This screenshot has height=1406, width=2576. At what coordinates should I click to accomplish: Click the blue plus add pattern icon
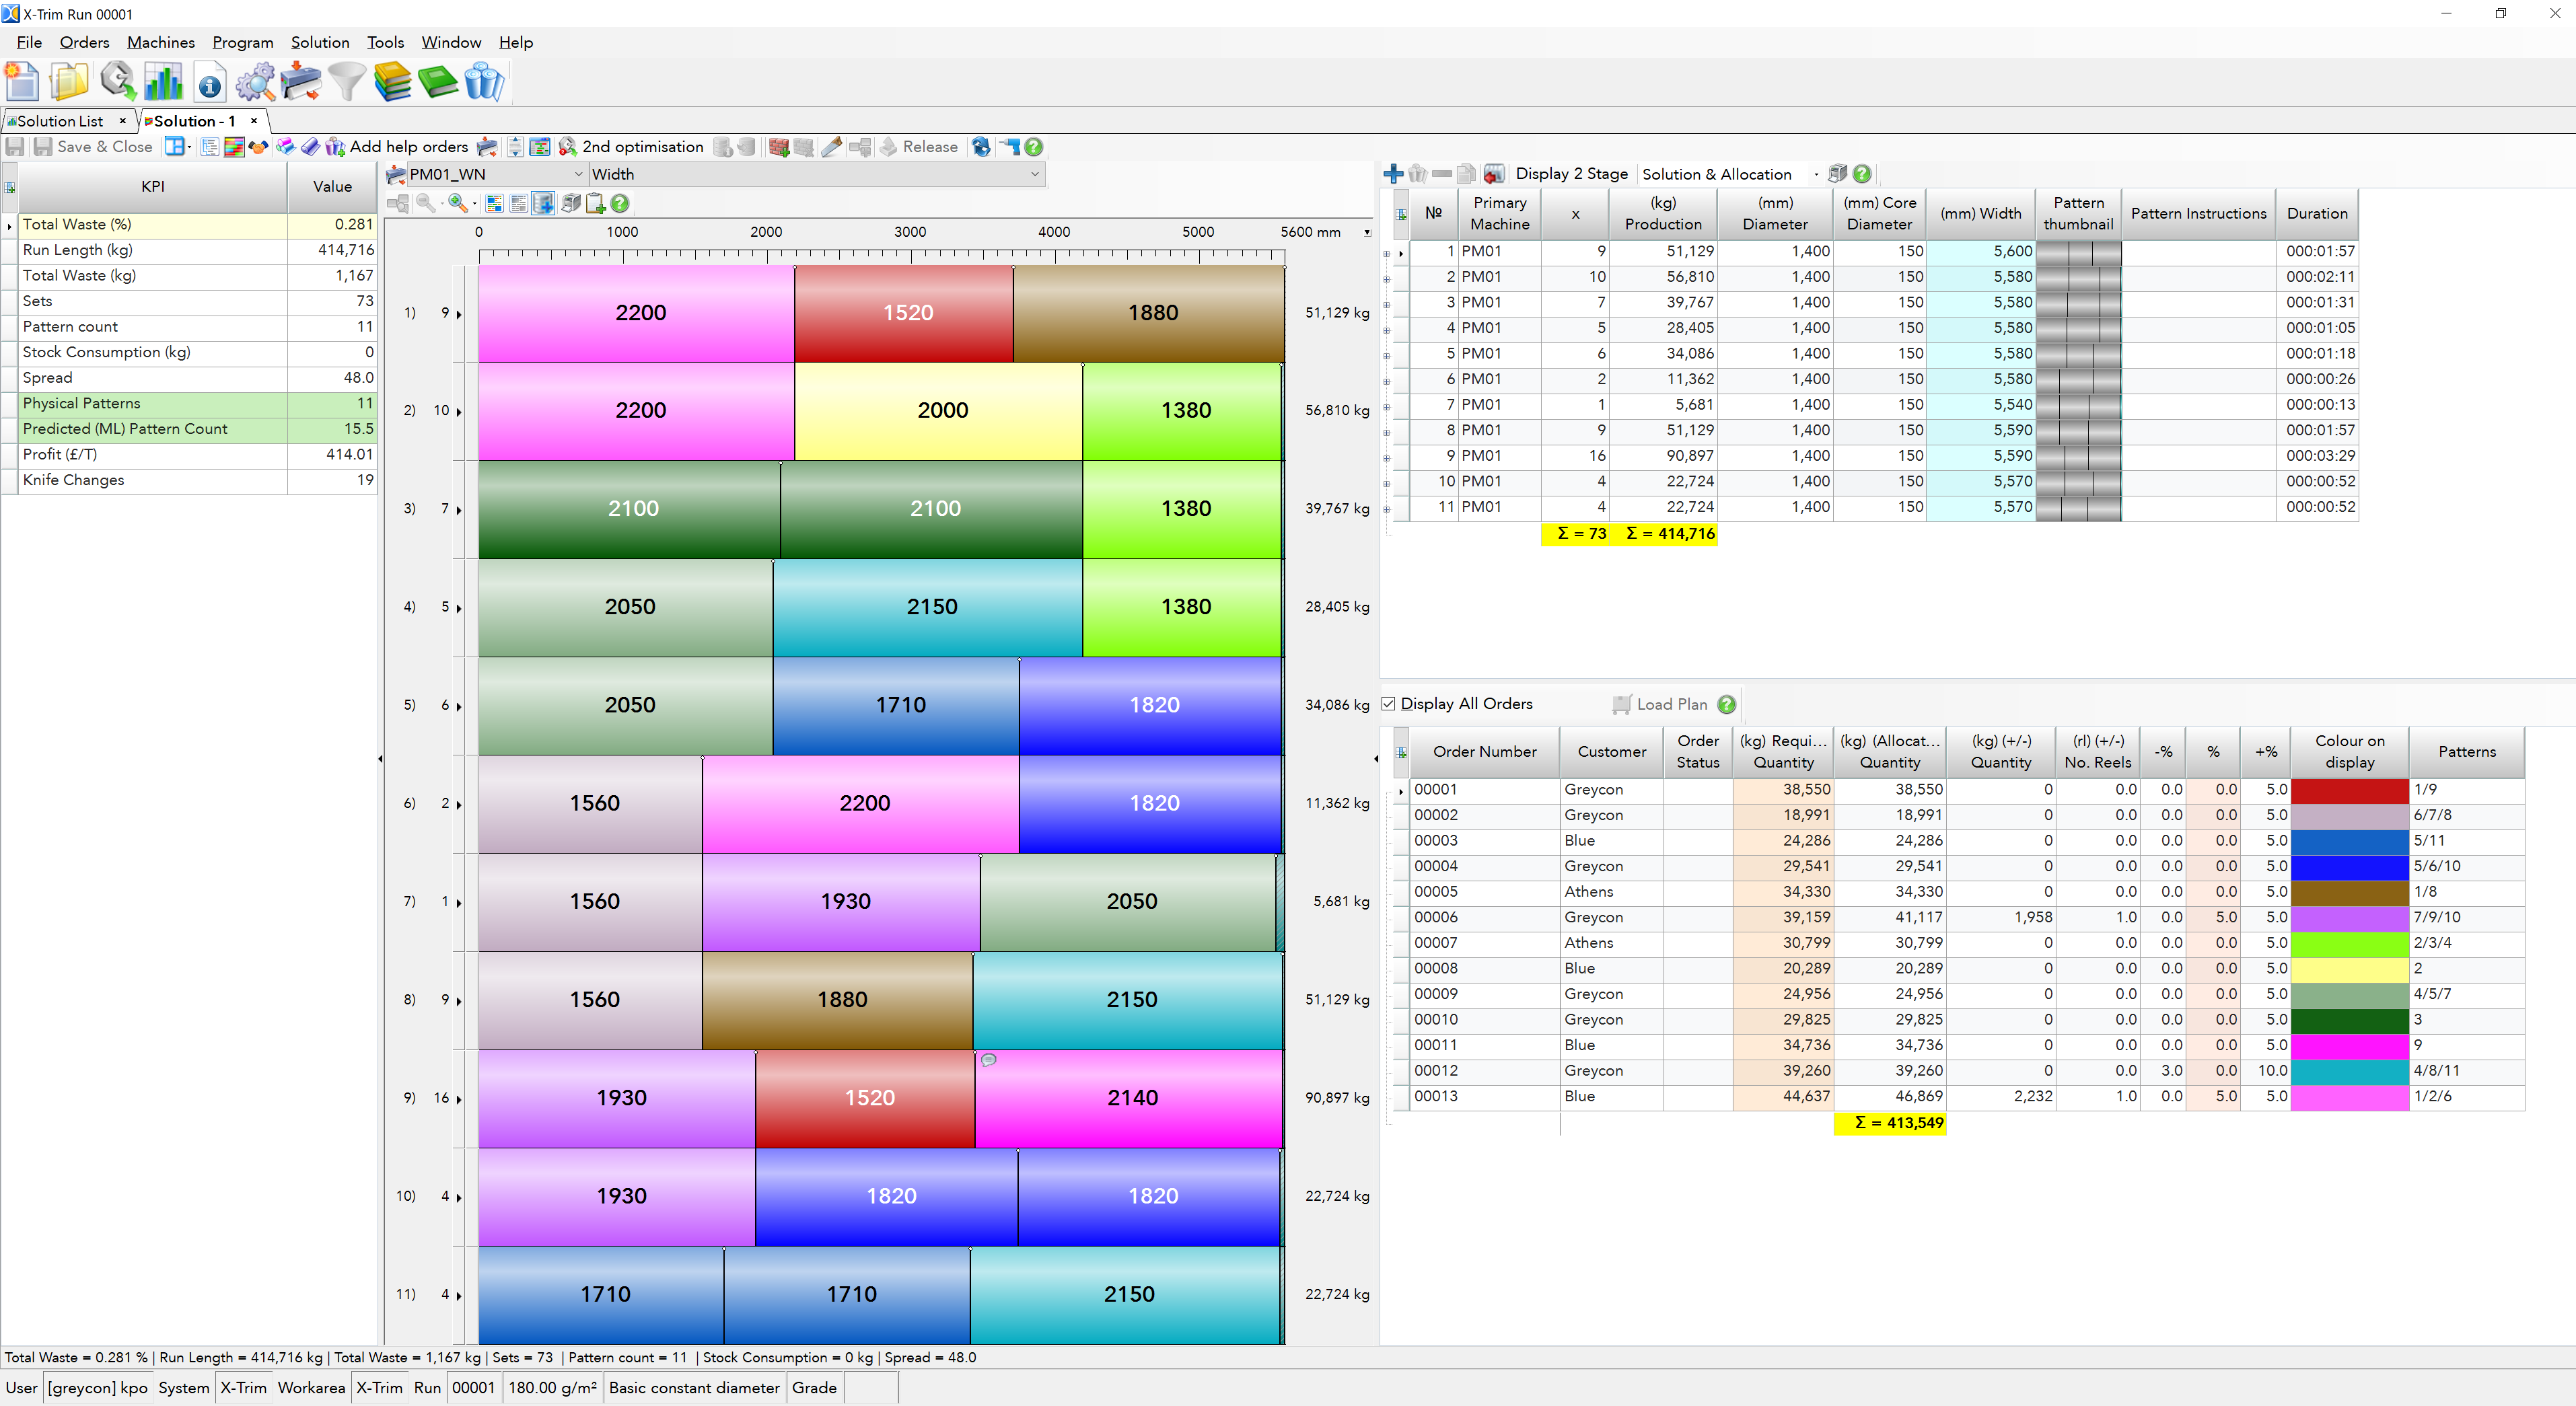(1393, 173)
